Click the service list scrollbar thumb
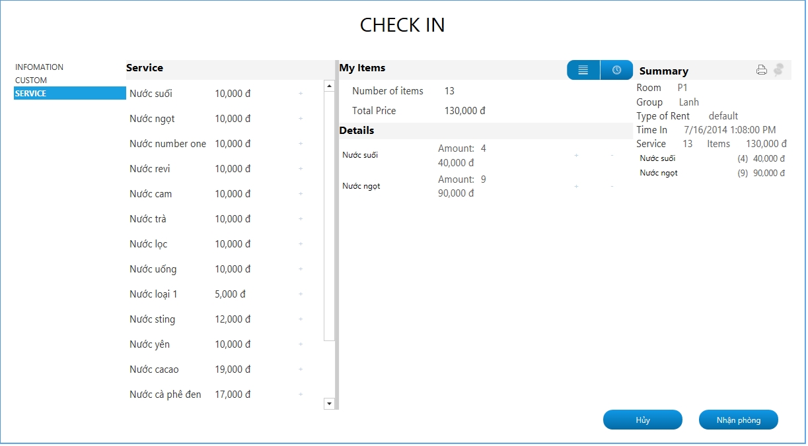The width and height of the screenshot is (808, 446). pos(330,216)
